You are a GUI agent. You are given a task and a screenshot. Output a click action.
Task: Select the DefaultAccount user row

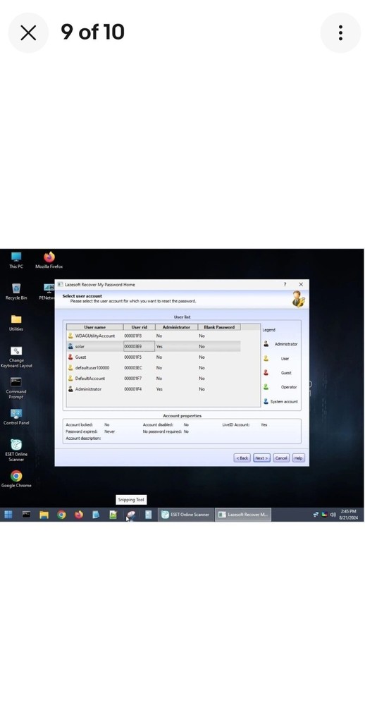coord(154,379)
